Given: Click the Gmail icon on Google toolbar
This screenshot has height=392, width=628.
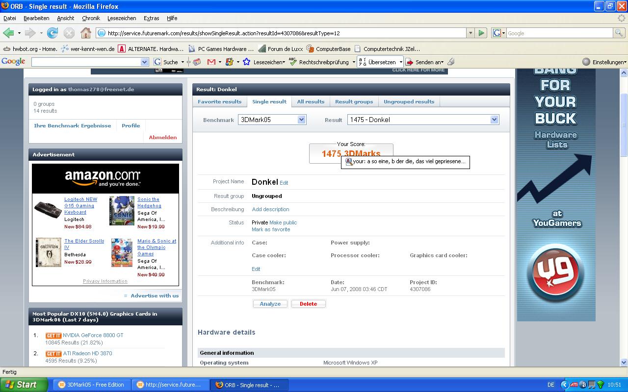Looking at the screenshot, I should (211, 62).
